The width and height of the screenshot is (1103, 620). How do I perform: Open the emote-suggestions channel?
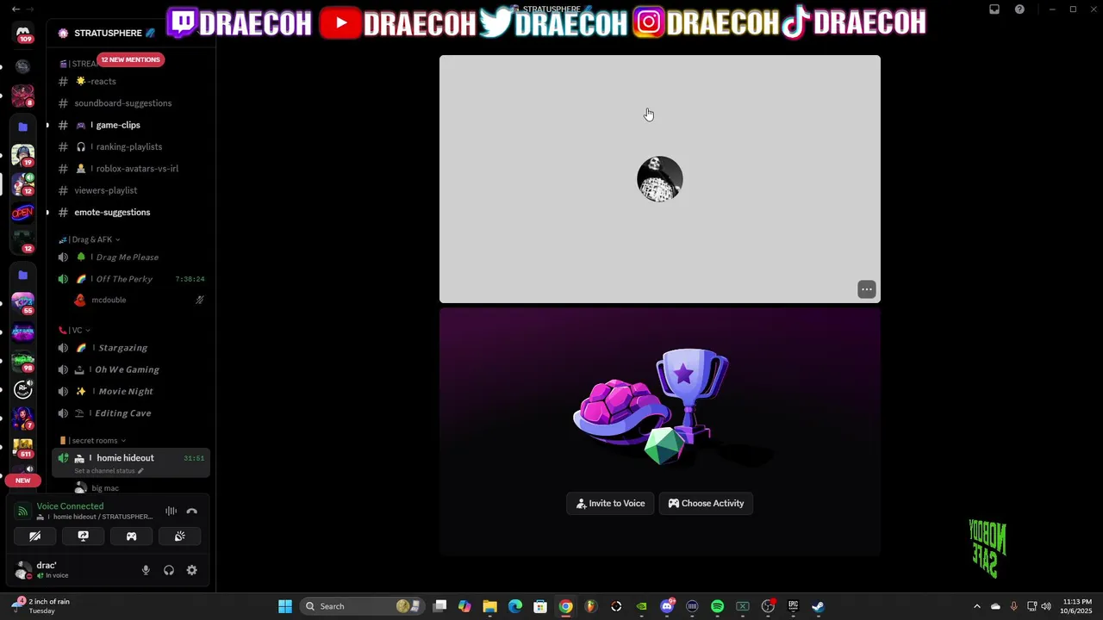coord(129,212)
